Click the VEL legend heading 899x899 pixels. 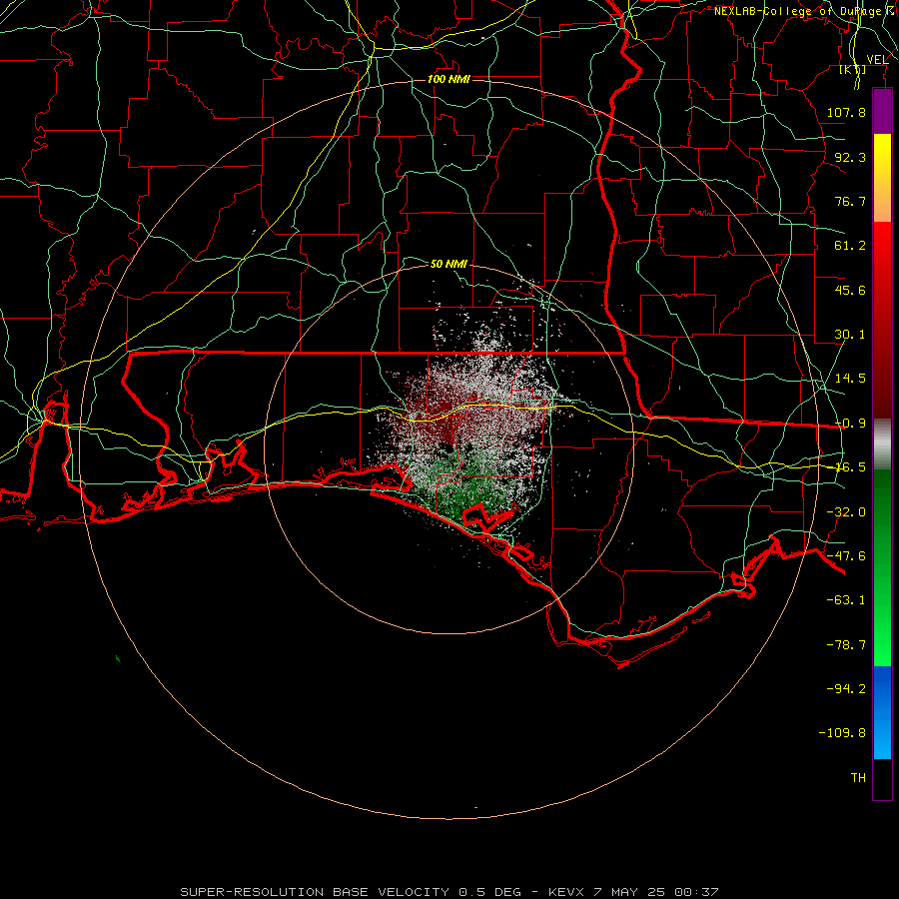point(877,59)
